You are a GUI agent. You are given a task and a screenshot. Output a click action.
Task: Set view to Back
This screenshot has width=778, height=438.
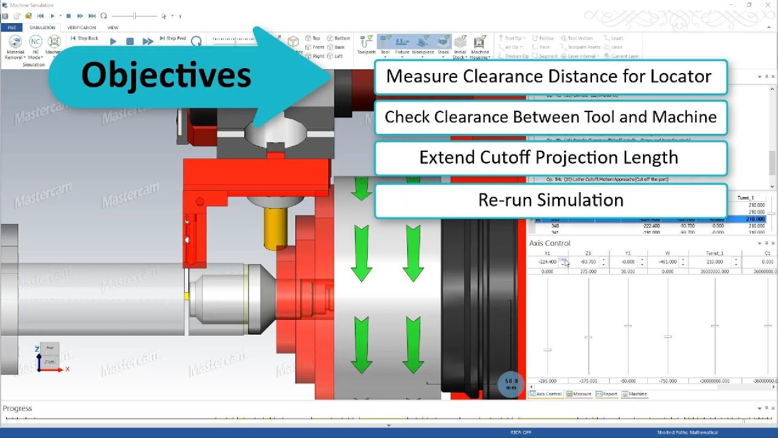336,47
